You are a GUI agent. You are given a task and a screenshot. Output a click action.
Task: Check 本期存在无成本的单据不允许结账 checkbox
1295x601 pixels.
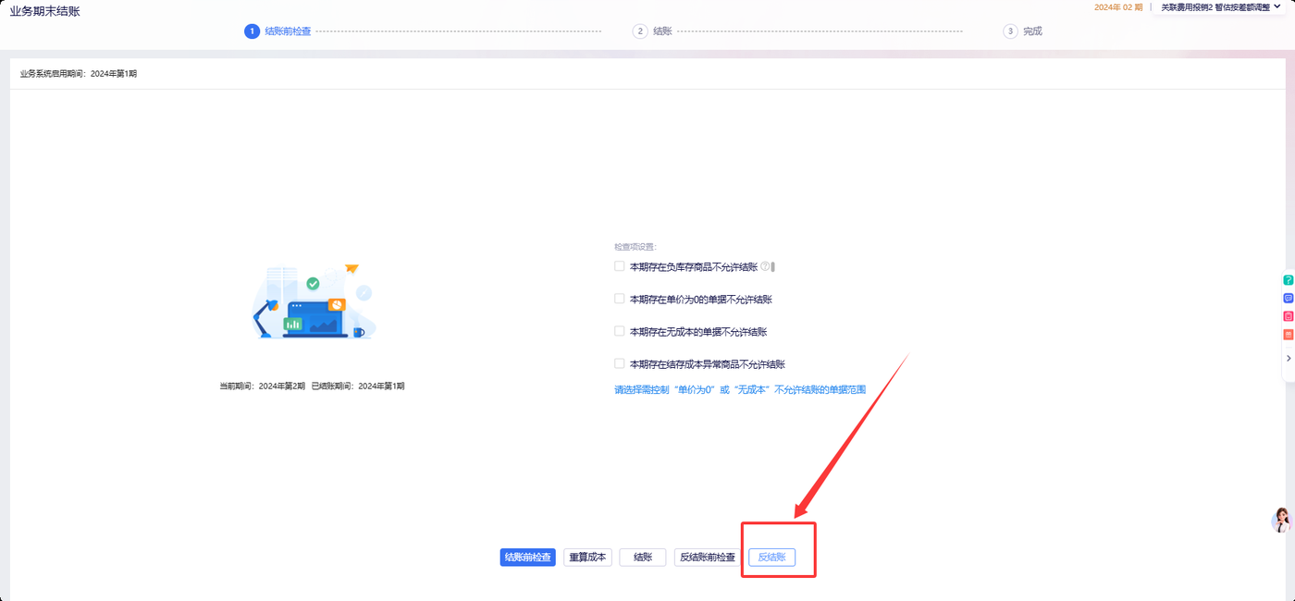coord(620,331)
